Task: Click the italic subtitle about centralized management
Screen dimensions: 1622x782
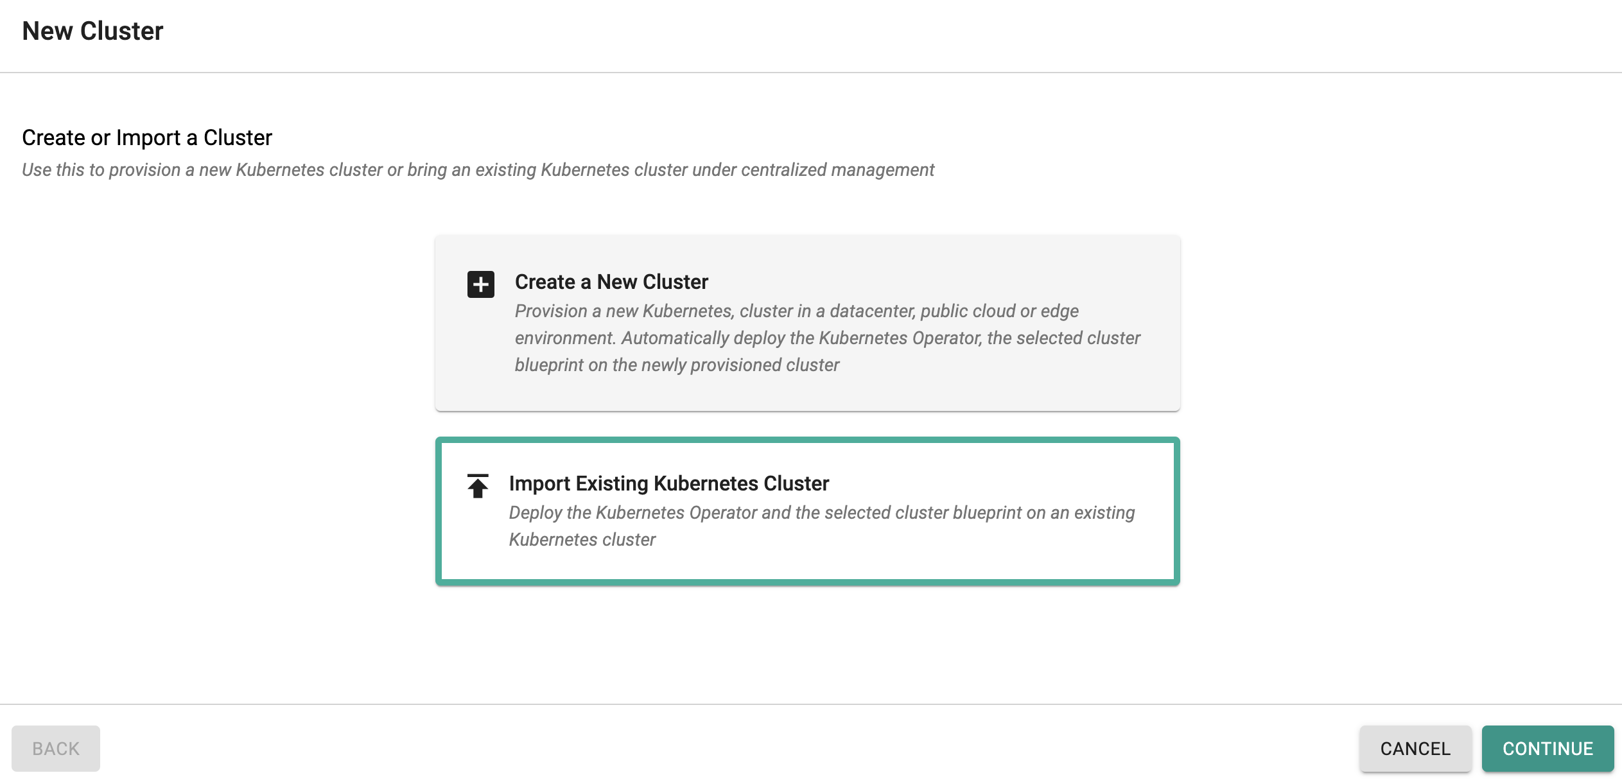Action: (x=478, y=169)
